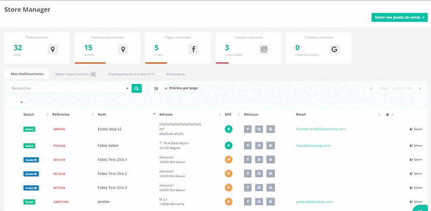Open the Gérer vos points de vente dropdown

[400, 17]
